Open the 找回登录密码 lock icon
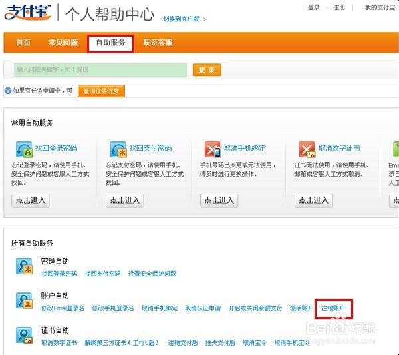The height and width of the screenshot is (355, 399). coord(24,149)
